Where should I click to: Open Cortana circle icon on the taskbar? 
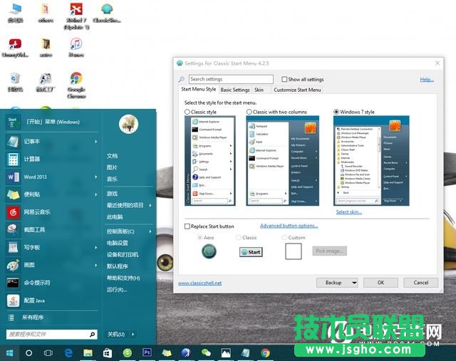(x=28, y=353)
